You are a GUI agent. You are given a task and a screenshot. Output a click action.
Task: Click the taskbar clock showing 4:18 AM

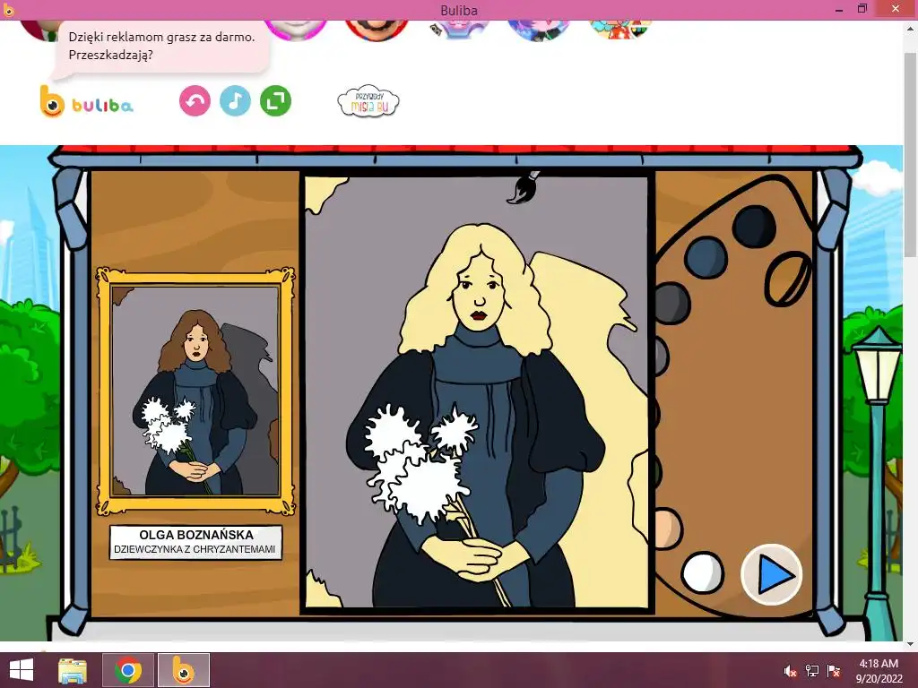tap(879, 670)
